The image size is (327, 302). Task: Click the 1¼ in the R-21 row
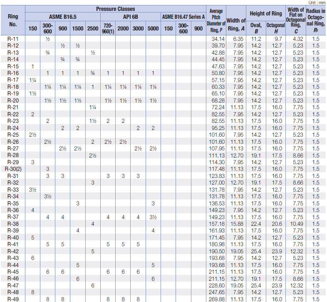tap(93, 107)
